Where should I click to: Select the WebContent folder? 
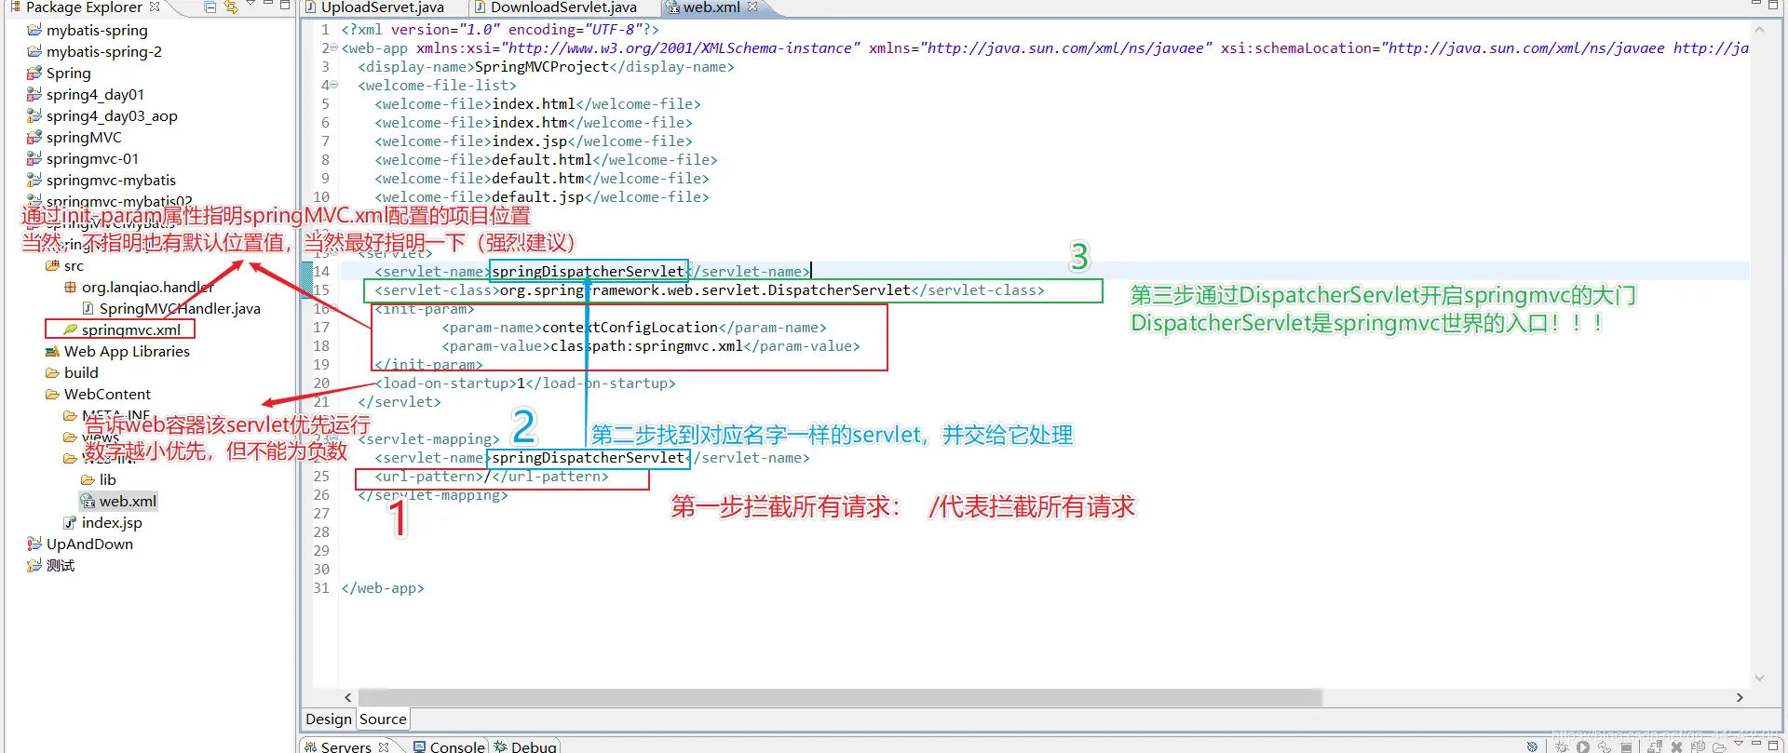(107, 394)
